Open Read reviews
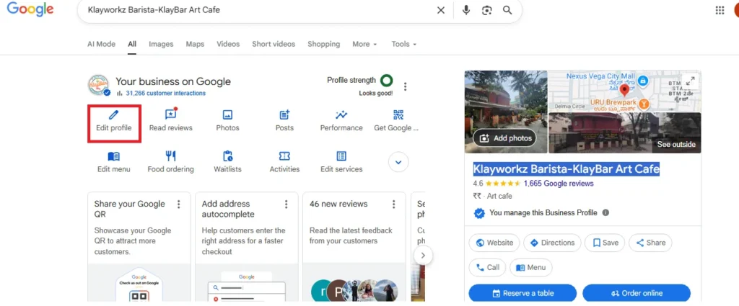 [170, 121]
